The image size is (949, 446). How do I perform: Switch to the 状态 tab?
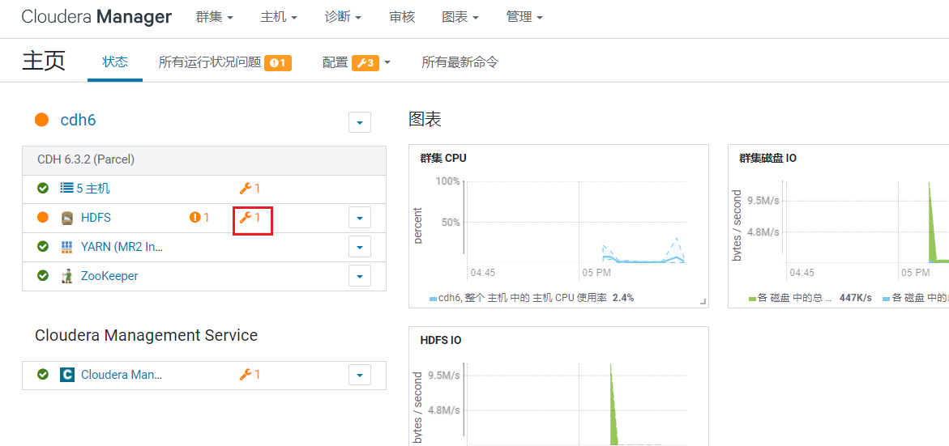[115, 62]
